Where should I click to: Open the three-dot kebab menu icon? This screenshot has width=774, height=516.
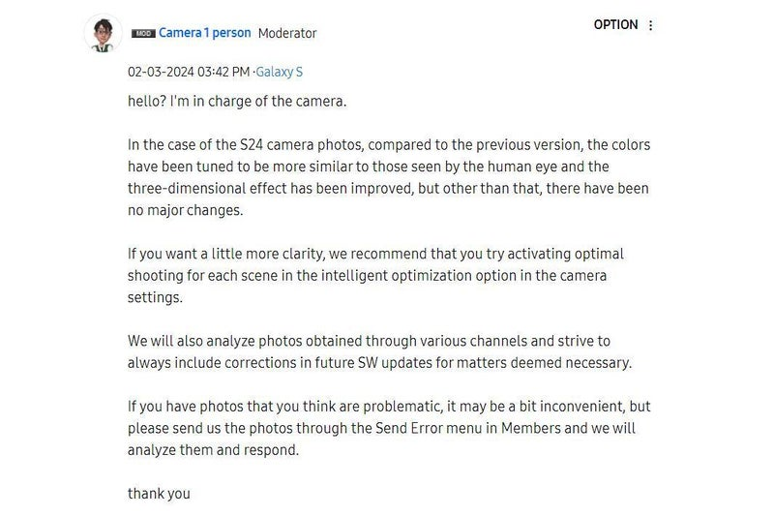[650, 26]
